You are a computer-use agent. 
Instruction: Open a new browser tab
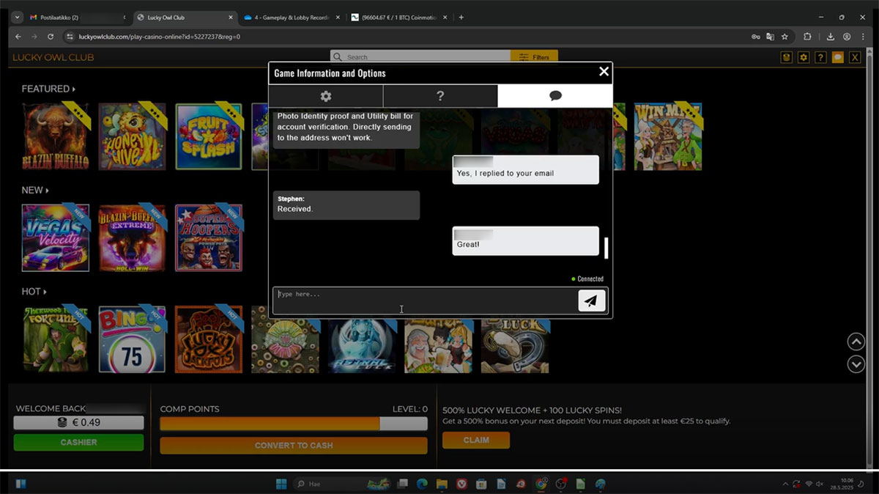pos(461,18)
